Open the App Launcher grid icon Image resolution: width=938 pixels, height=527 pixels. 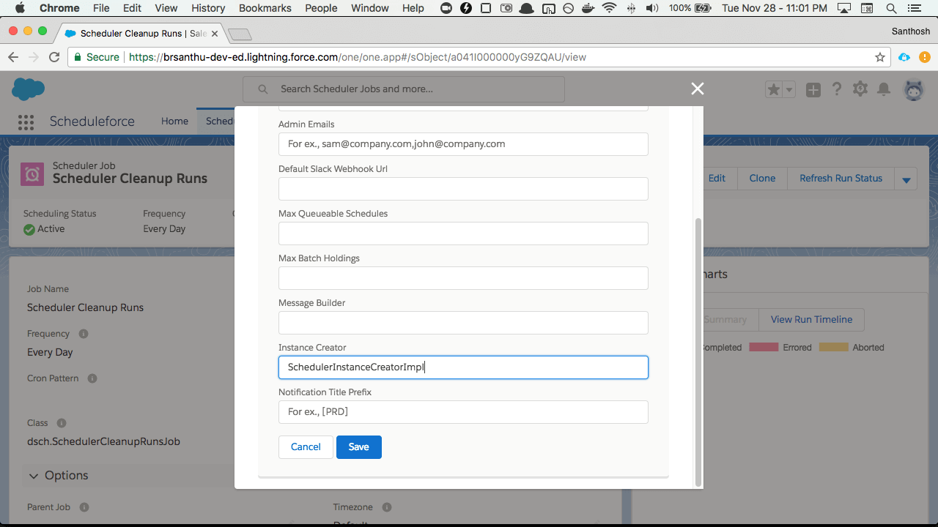(x=26, y=122)
